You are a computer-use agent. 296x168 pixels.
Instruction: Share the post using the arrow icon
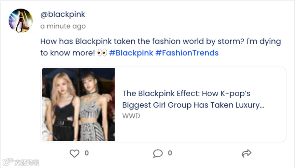click(x=246, y=154)
